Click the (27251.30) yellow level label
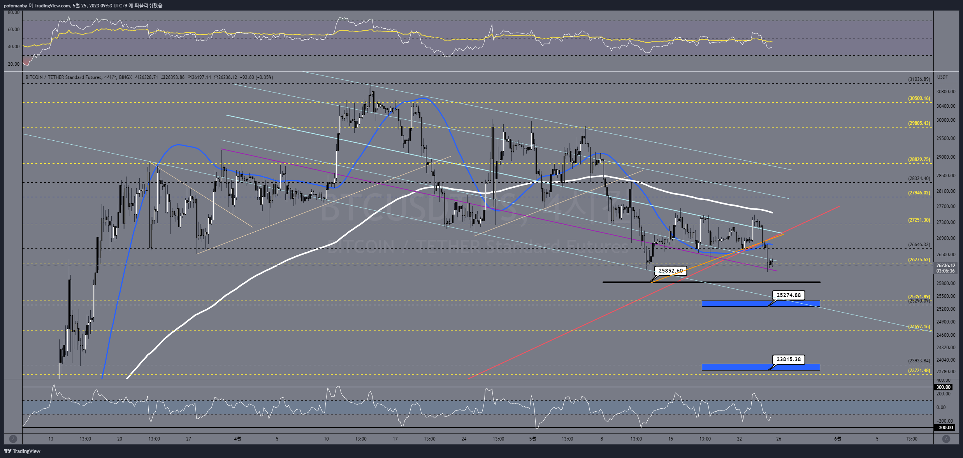 tap(919, 220)
